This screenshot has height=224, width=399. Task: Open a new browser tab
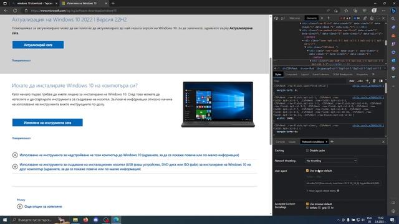pyautogui.click(x=113, y=3)
